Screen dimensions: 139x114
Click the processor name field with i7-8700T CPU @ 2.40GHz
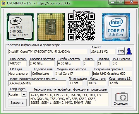coord(48,52)
